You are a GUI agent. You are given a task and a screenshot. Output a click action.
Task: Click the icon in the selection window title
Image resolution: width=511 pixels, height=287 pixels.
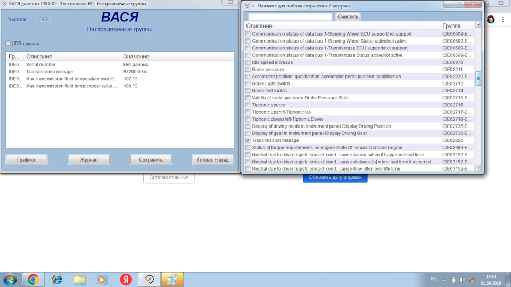(x=247, y=6)
